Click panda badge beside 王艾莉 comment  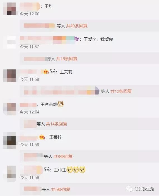click(x=53, y=71)
